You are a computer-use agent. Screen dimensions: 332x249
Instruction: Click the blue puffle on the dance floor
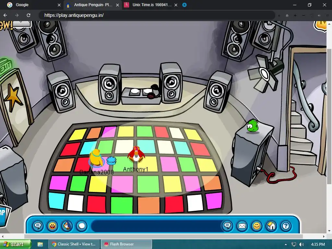coord(111,161)
